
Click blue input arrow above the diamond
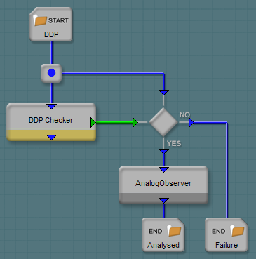163,93
